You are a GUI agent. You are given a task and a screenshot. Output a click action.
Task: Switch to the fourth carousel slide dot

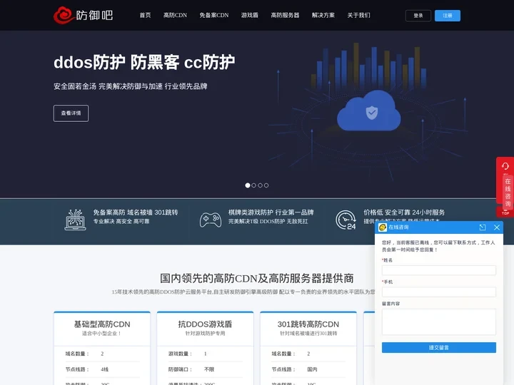[266, 185]
